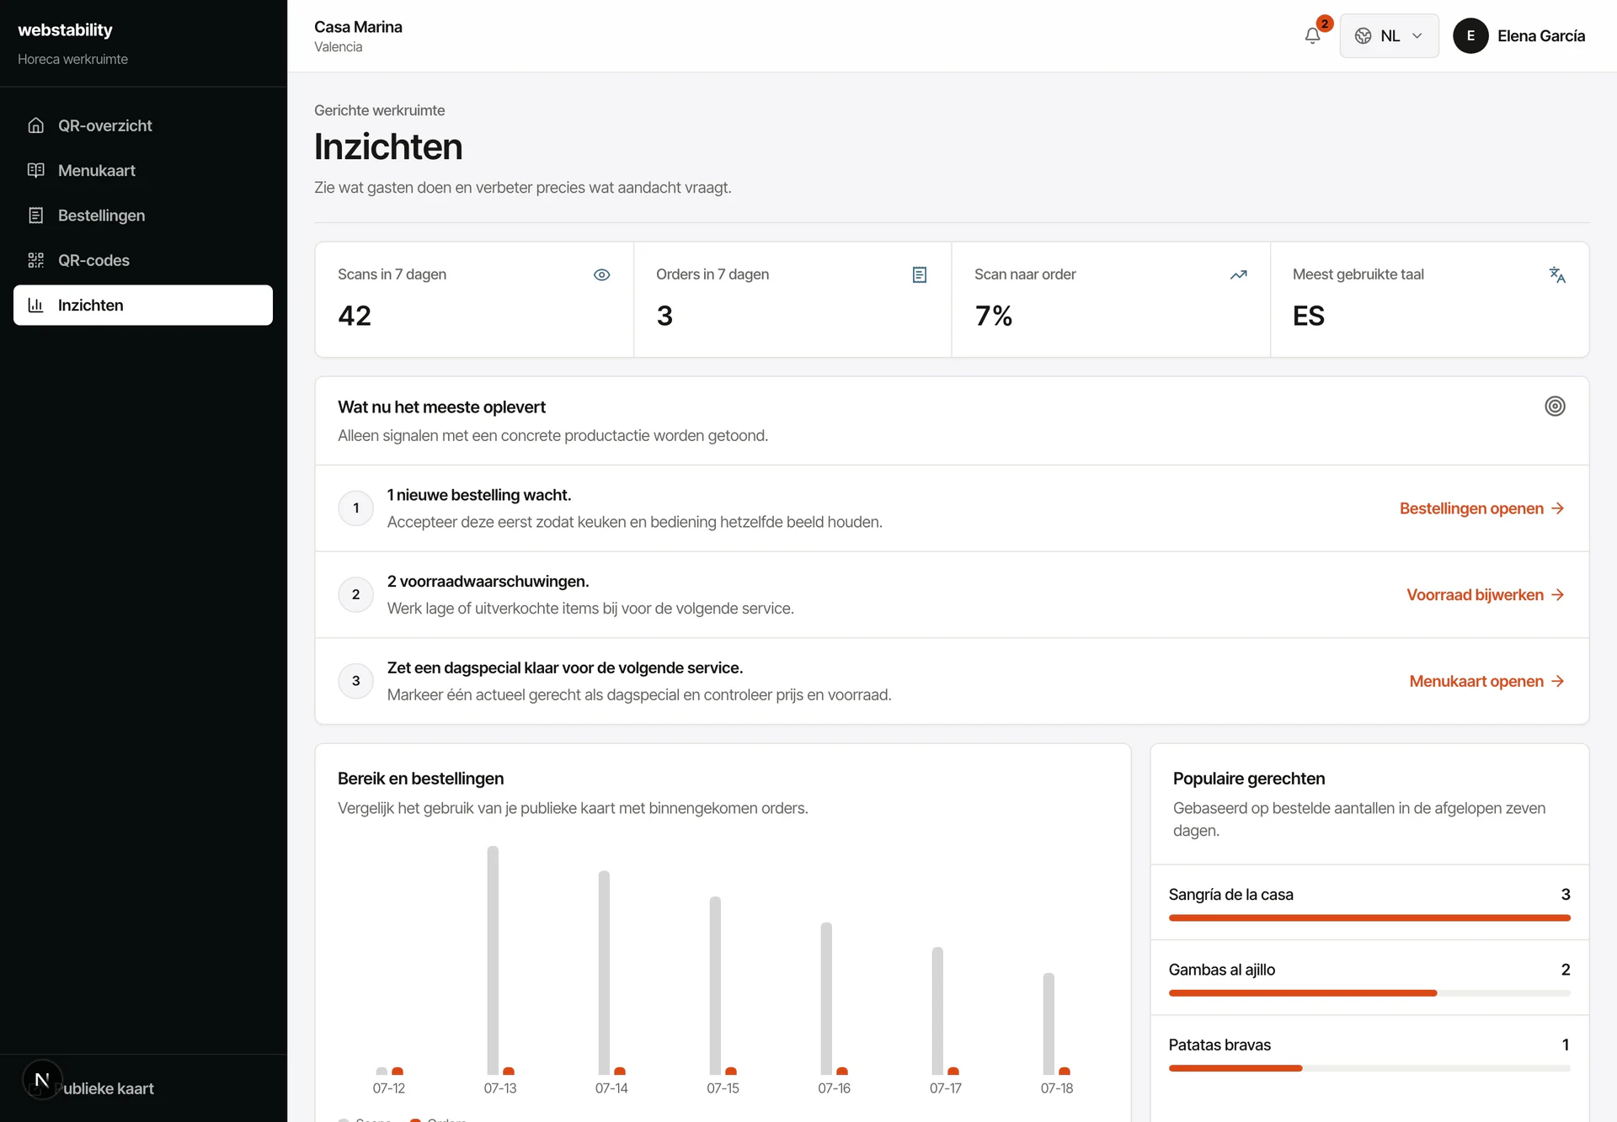Click the step 1 circle for nieuwe bestelling
Image resolution: width=1617 pixels, height=1122 pixels.
point(355,508)
